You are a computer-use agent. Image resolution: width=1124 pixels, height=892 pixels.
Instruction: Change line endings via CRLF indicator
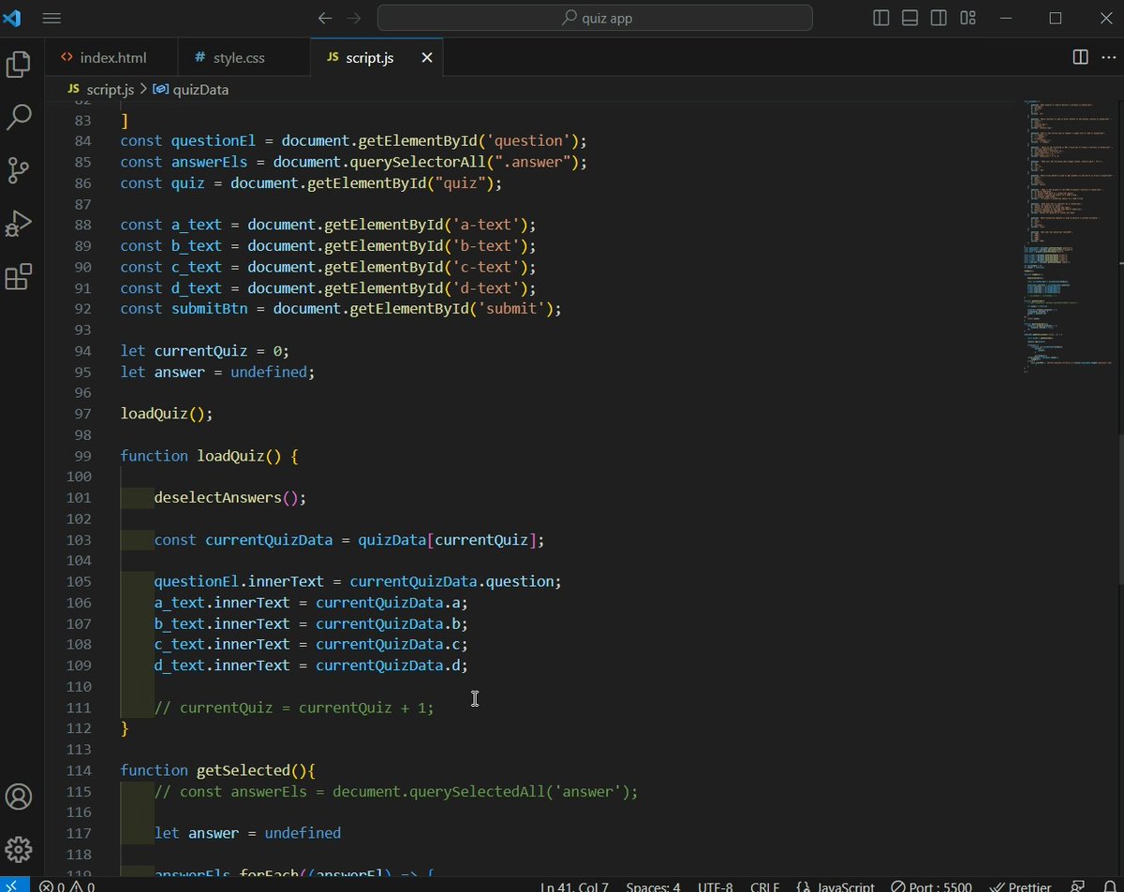(x=763, y=885)
